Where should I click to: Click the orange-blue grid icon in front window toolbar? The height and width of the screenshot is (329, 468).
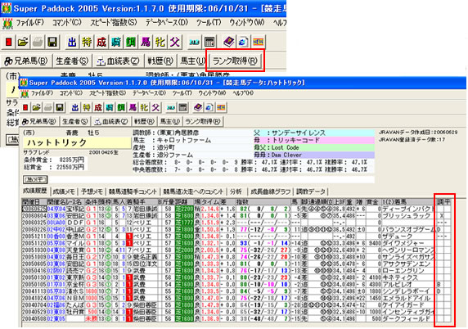pyautogui.click(x=221, y=107)
